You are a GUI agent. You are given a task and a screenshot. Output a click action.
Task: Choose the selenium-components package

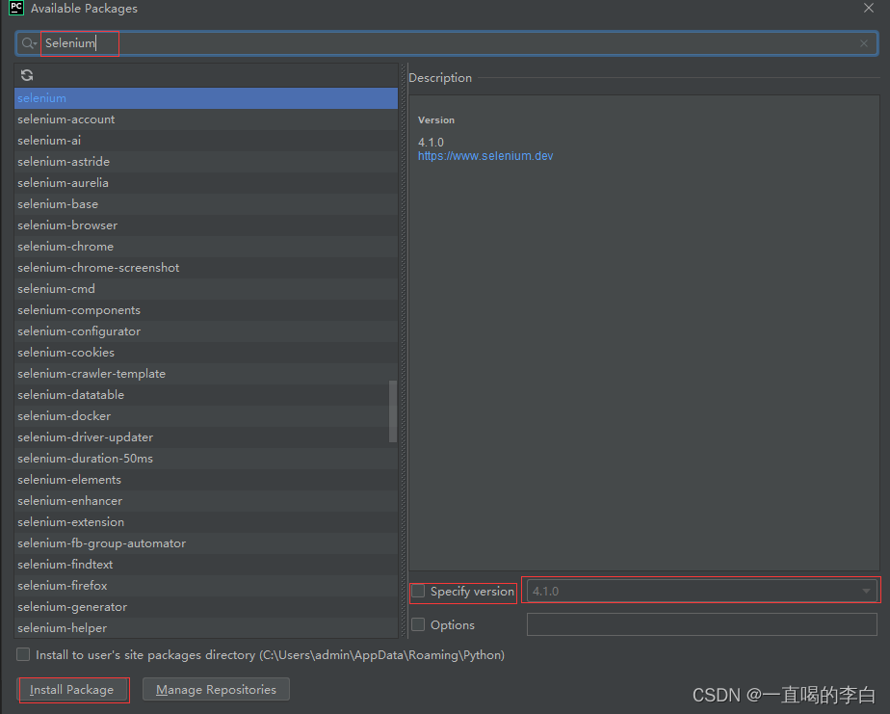click(206, 310)
